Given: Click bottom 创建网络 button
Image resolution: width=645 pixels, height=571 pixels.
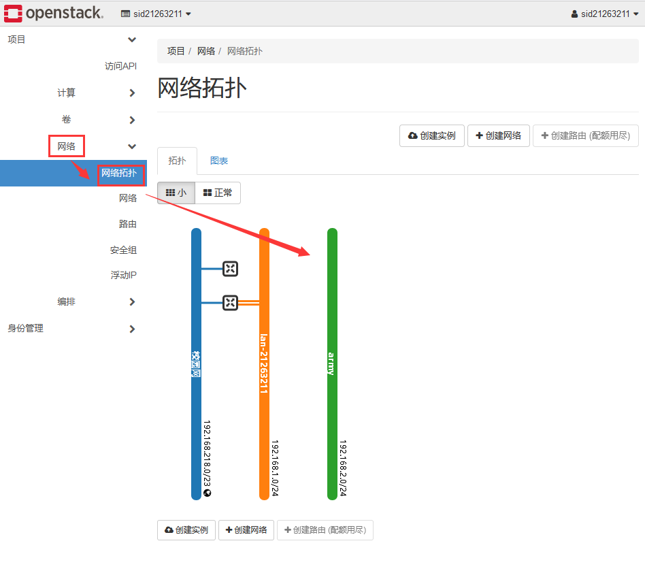Looking at the screenshot, I should [246, 530].
